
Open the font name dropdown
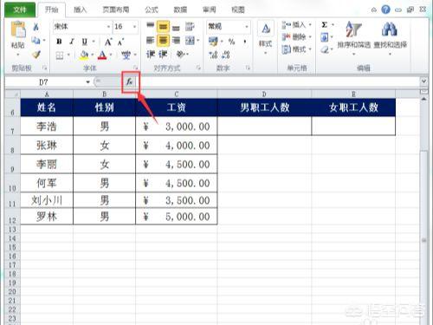click(x=108, y=27)
